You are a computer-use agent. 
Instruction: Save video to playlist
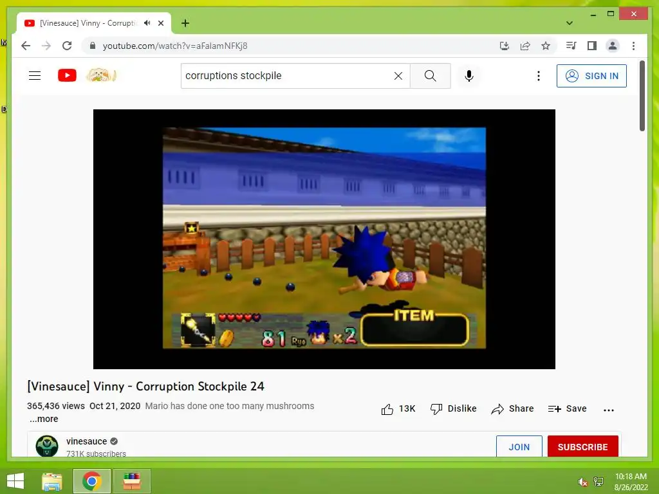[x=568, y=408]
